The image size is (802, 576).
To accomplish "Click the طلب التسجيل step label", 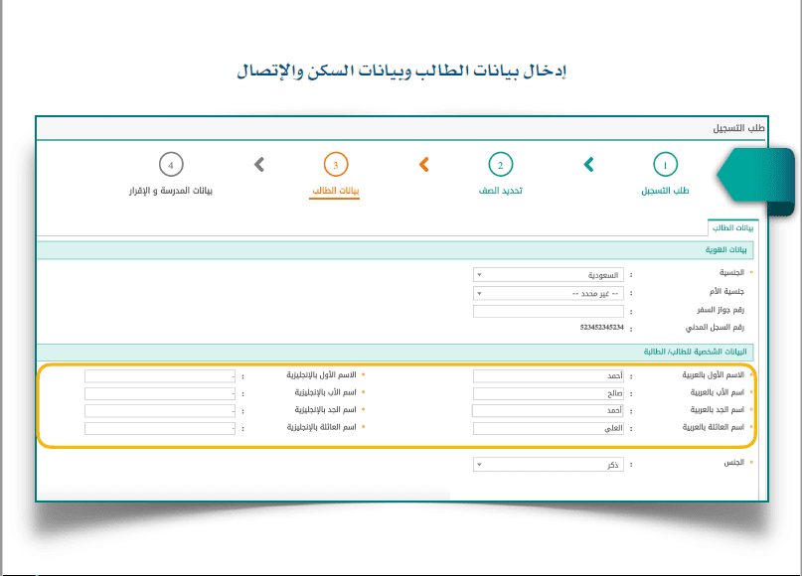I will [x=665, y=191].
